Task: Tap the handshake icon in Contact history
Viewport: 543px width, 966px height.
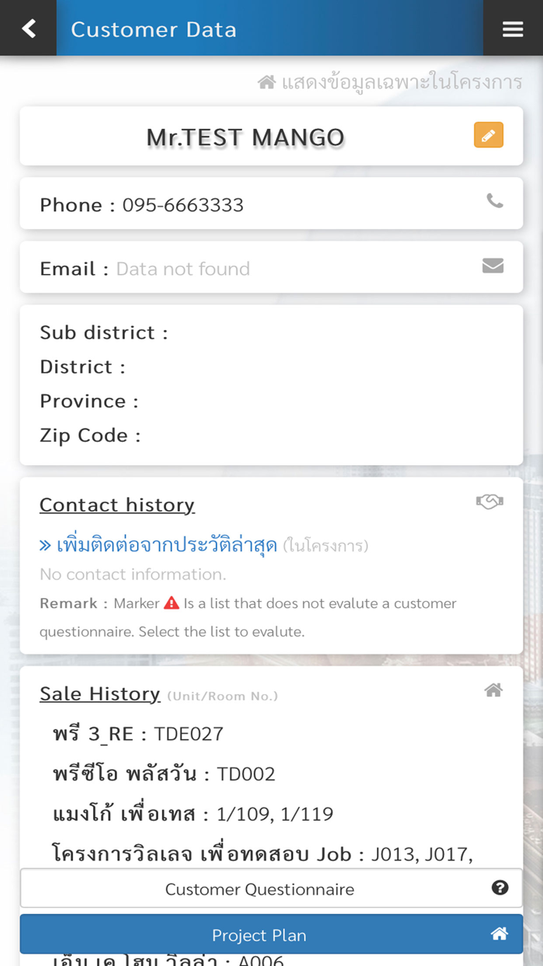Action: (489, 501)
